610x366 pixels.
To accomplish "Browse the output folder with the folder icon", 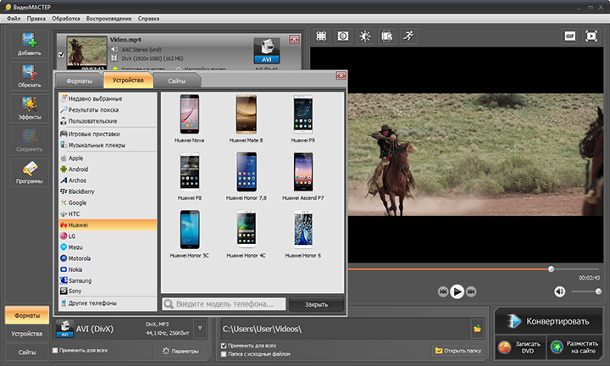I will (x=477, y=329).
